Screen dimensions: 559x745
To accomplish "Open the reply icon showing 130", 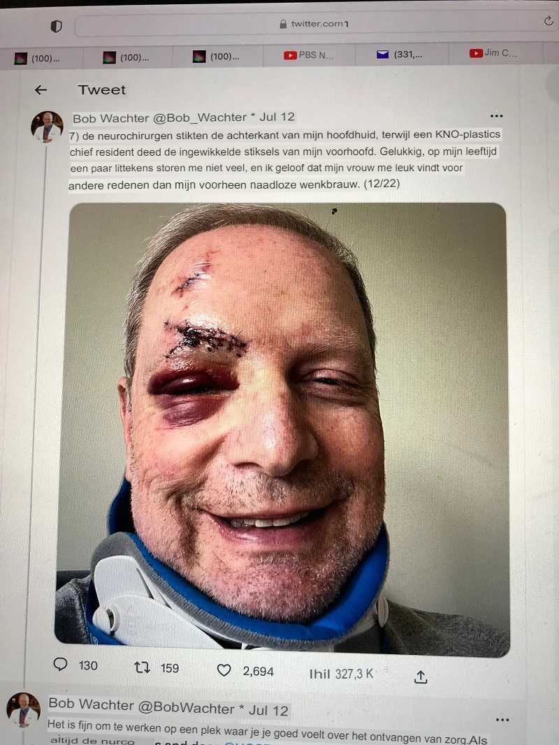I will (60, 664).
